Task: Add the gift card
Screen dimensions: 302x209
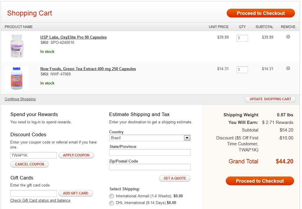Action: coord(76,193)
